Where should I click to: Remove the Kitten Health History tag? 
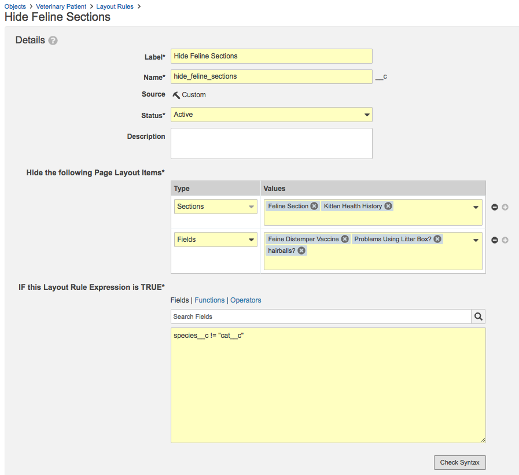388,206
